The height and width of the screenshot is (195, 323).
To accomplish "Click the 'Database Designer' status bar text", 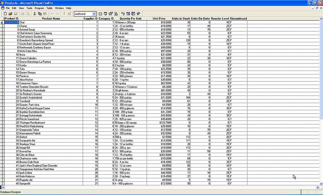I will coord(11,192).
